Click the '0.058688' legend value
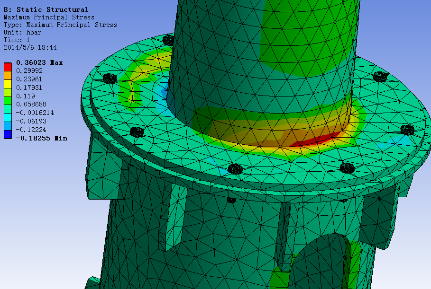Image resolution: width=431 pixels, height=289 pixels. coord(31,104)
